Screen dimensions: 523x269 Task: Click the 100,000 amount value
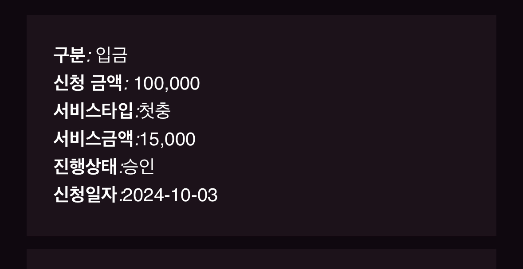[166, 83]
